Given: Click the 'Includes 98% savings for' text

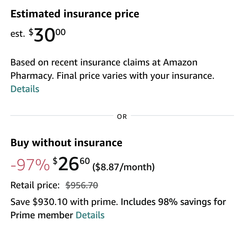Looking at the screenshot, I should (x=173, y=202).
